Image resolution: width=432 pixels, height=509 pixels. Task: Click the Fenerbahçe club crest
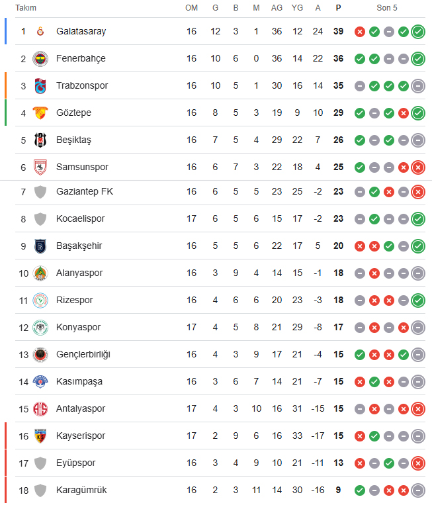[40, 59]
